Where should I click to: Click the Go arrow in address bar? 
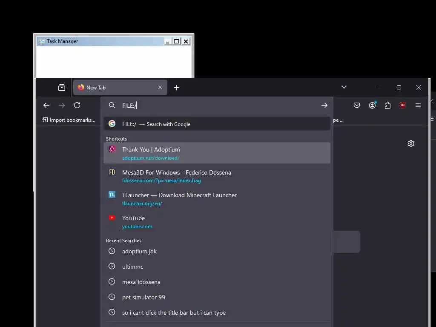tap(324, 106)
